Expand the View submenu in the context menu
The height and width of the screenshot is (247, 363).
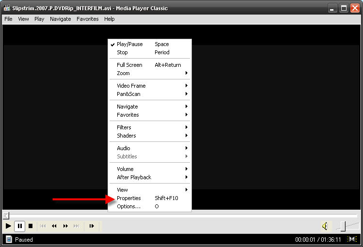pos(150,190)
